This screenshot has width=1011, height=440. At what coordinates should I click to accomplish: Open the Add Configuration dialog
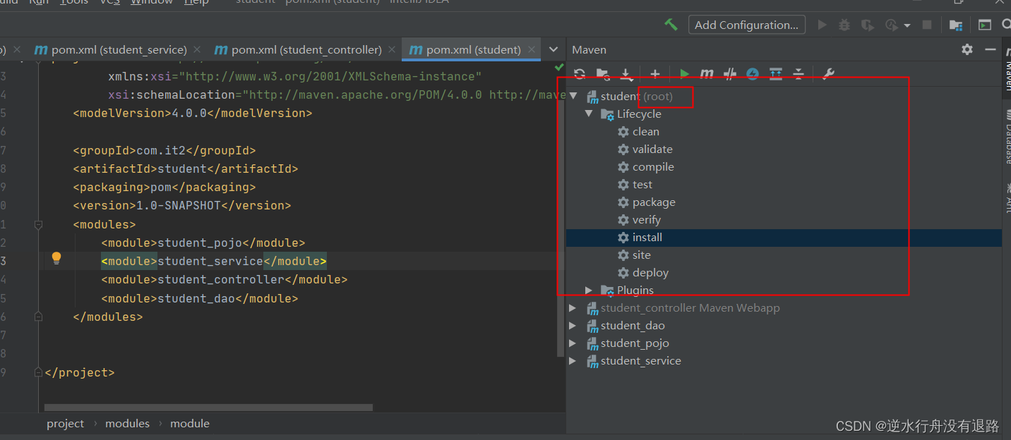pyautogui.click(x=746, y=25)
